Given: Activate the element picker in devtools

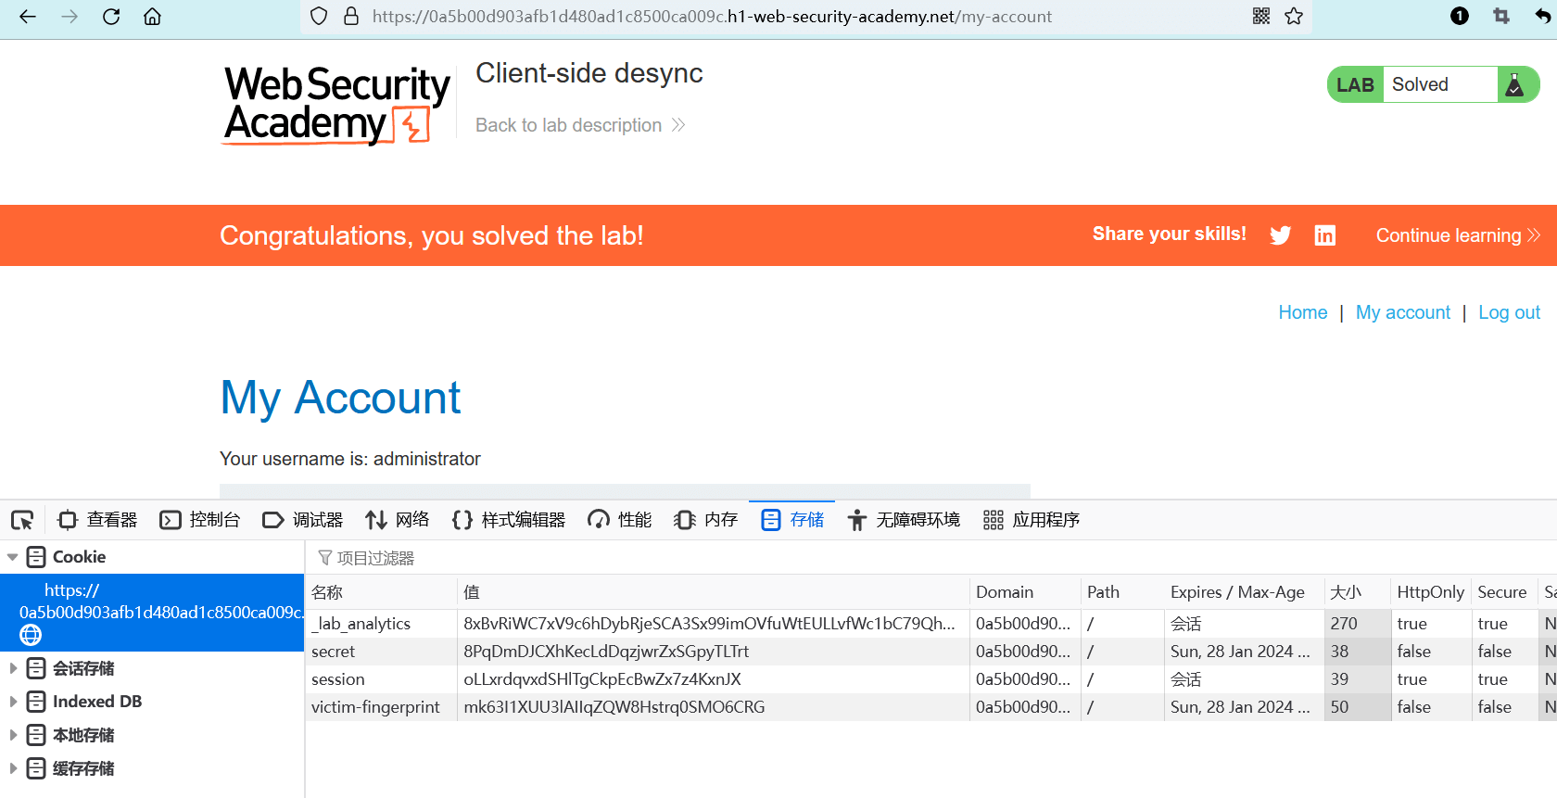Looking at the screenshot, I should (x=22, y=520).
